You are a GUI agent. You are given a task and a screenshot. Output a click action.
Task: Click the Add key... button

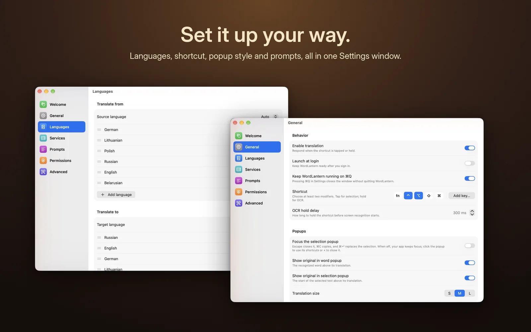(462, 196)
